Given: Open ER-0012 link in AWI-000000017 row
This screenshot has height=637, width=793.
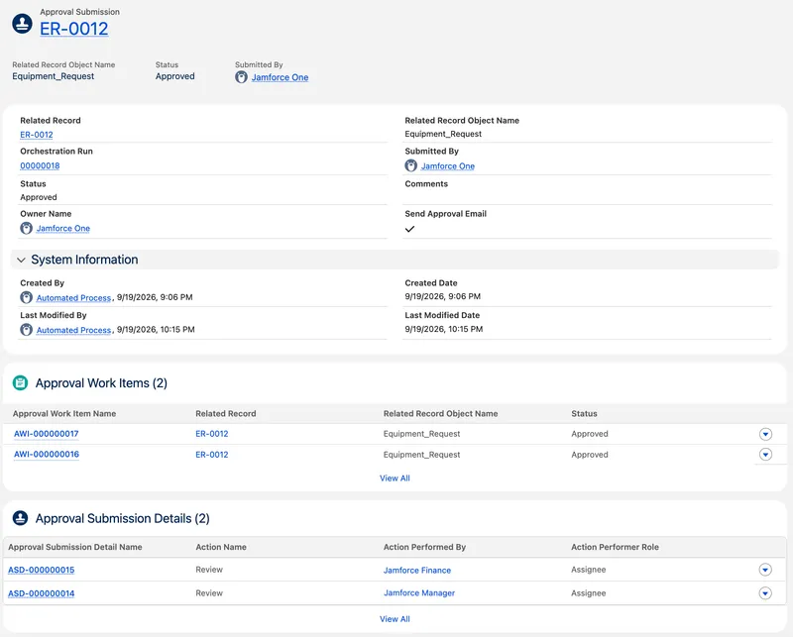Looking at the screenshot, I should tap(212, 434).
